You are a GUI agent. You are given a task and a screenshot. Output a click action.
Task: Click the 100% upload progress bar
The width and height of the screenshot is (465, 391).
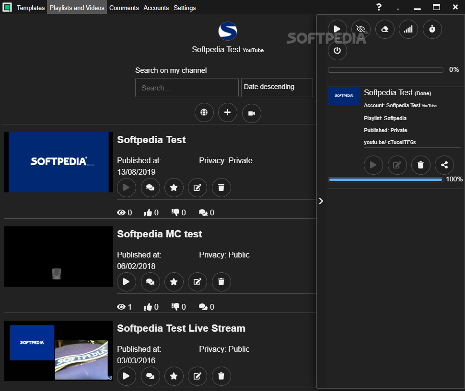point(385,179)
